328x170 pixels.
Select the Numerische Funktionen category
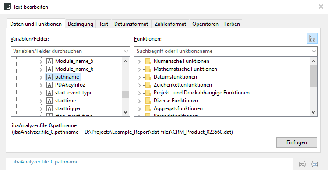point(181,61)
